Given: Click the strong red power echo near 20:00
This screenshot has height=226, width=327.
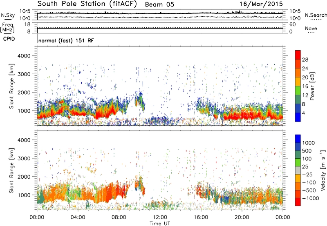Looking at the screenshot, I should 242,115.
